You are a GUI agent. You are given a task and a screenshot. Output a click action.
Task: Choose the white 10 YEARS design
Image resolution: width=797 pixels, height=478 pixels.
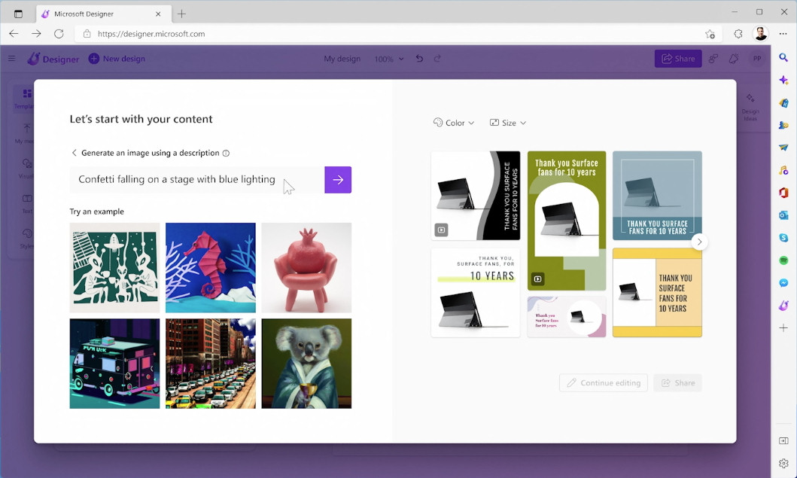476,293
